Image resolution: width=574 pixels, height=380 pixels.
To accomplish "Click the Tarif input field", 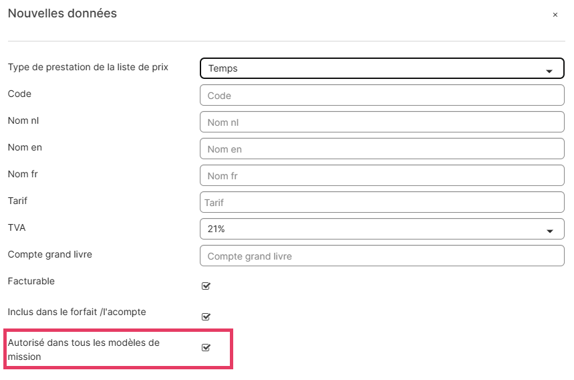I will [382, 203].
